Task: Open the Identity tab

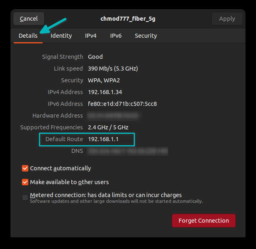Action: tap(61, 36)
